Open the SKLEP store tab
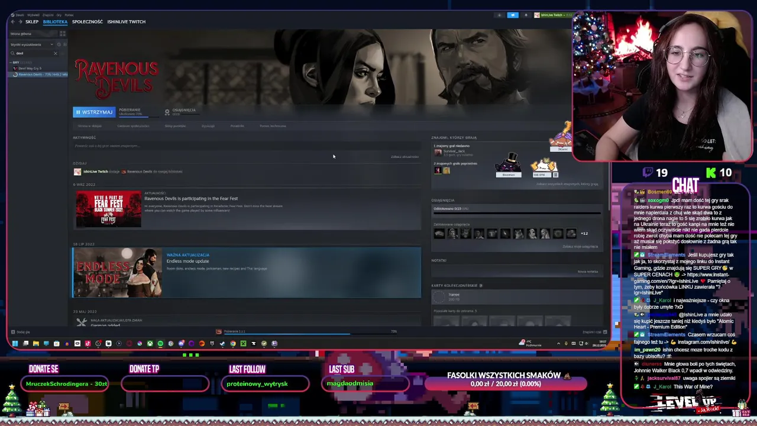Image resolution: width=757 pixels, height=426 pixels. (x=32, y=22)
